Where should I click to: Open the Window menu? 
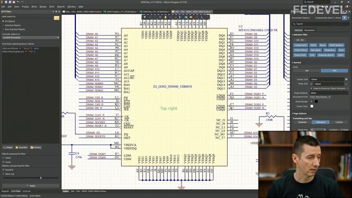click(x=71, y=7)
